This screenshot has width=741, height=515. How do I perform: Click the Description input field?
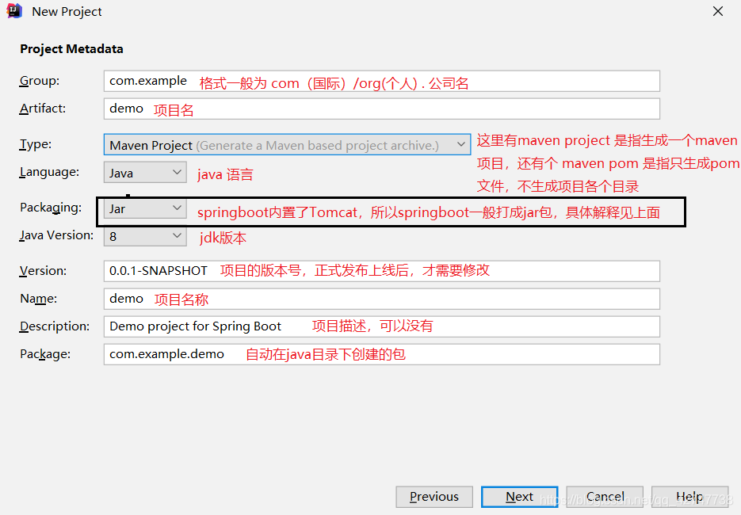[x=381, y=326]
